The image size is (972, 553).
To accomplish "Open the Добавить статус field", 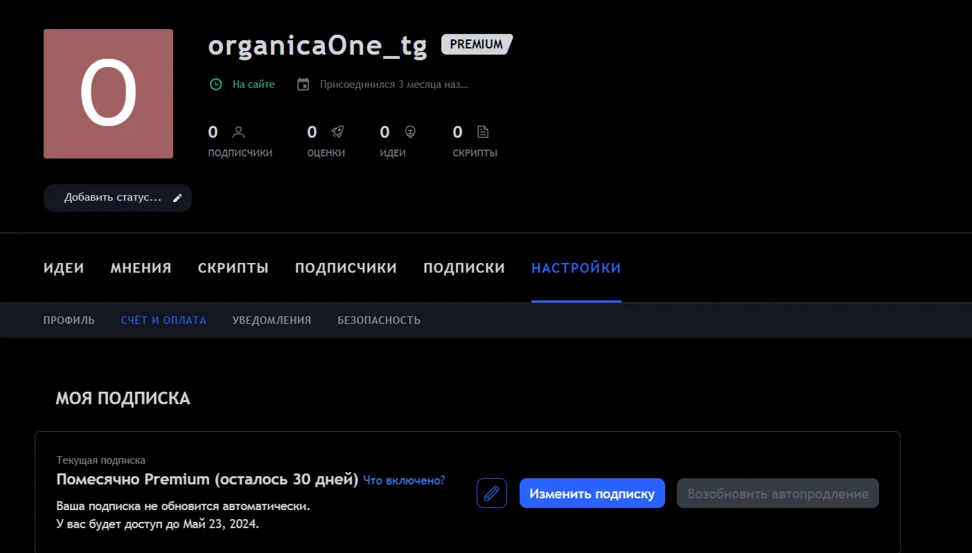I will 118,198.
